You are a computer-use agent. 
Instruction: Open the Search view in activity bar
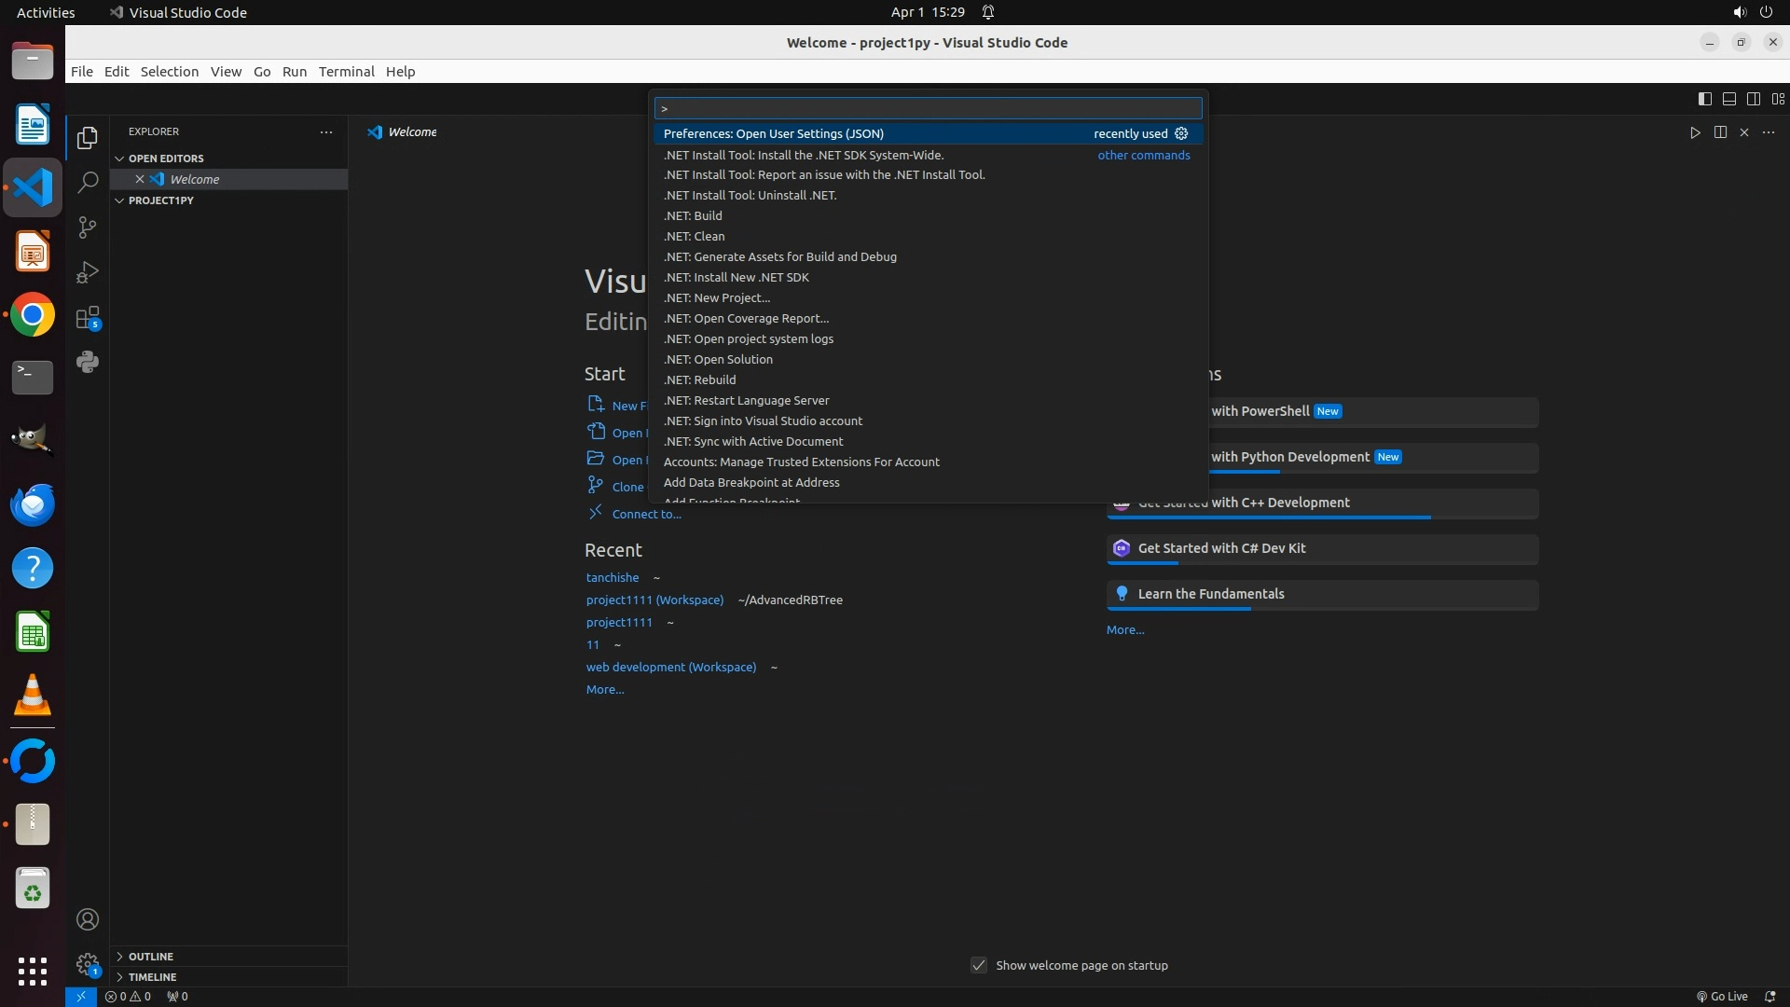click(88, 183)
